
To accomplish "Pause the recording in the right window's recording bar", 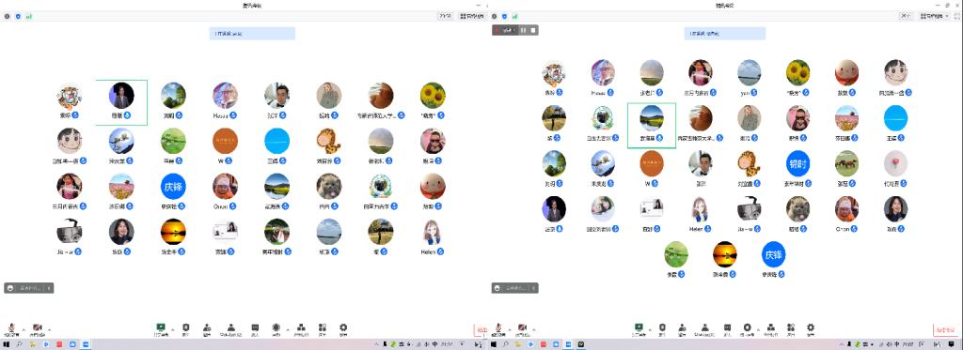I will [x=523, y=29].
